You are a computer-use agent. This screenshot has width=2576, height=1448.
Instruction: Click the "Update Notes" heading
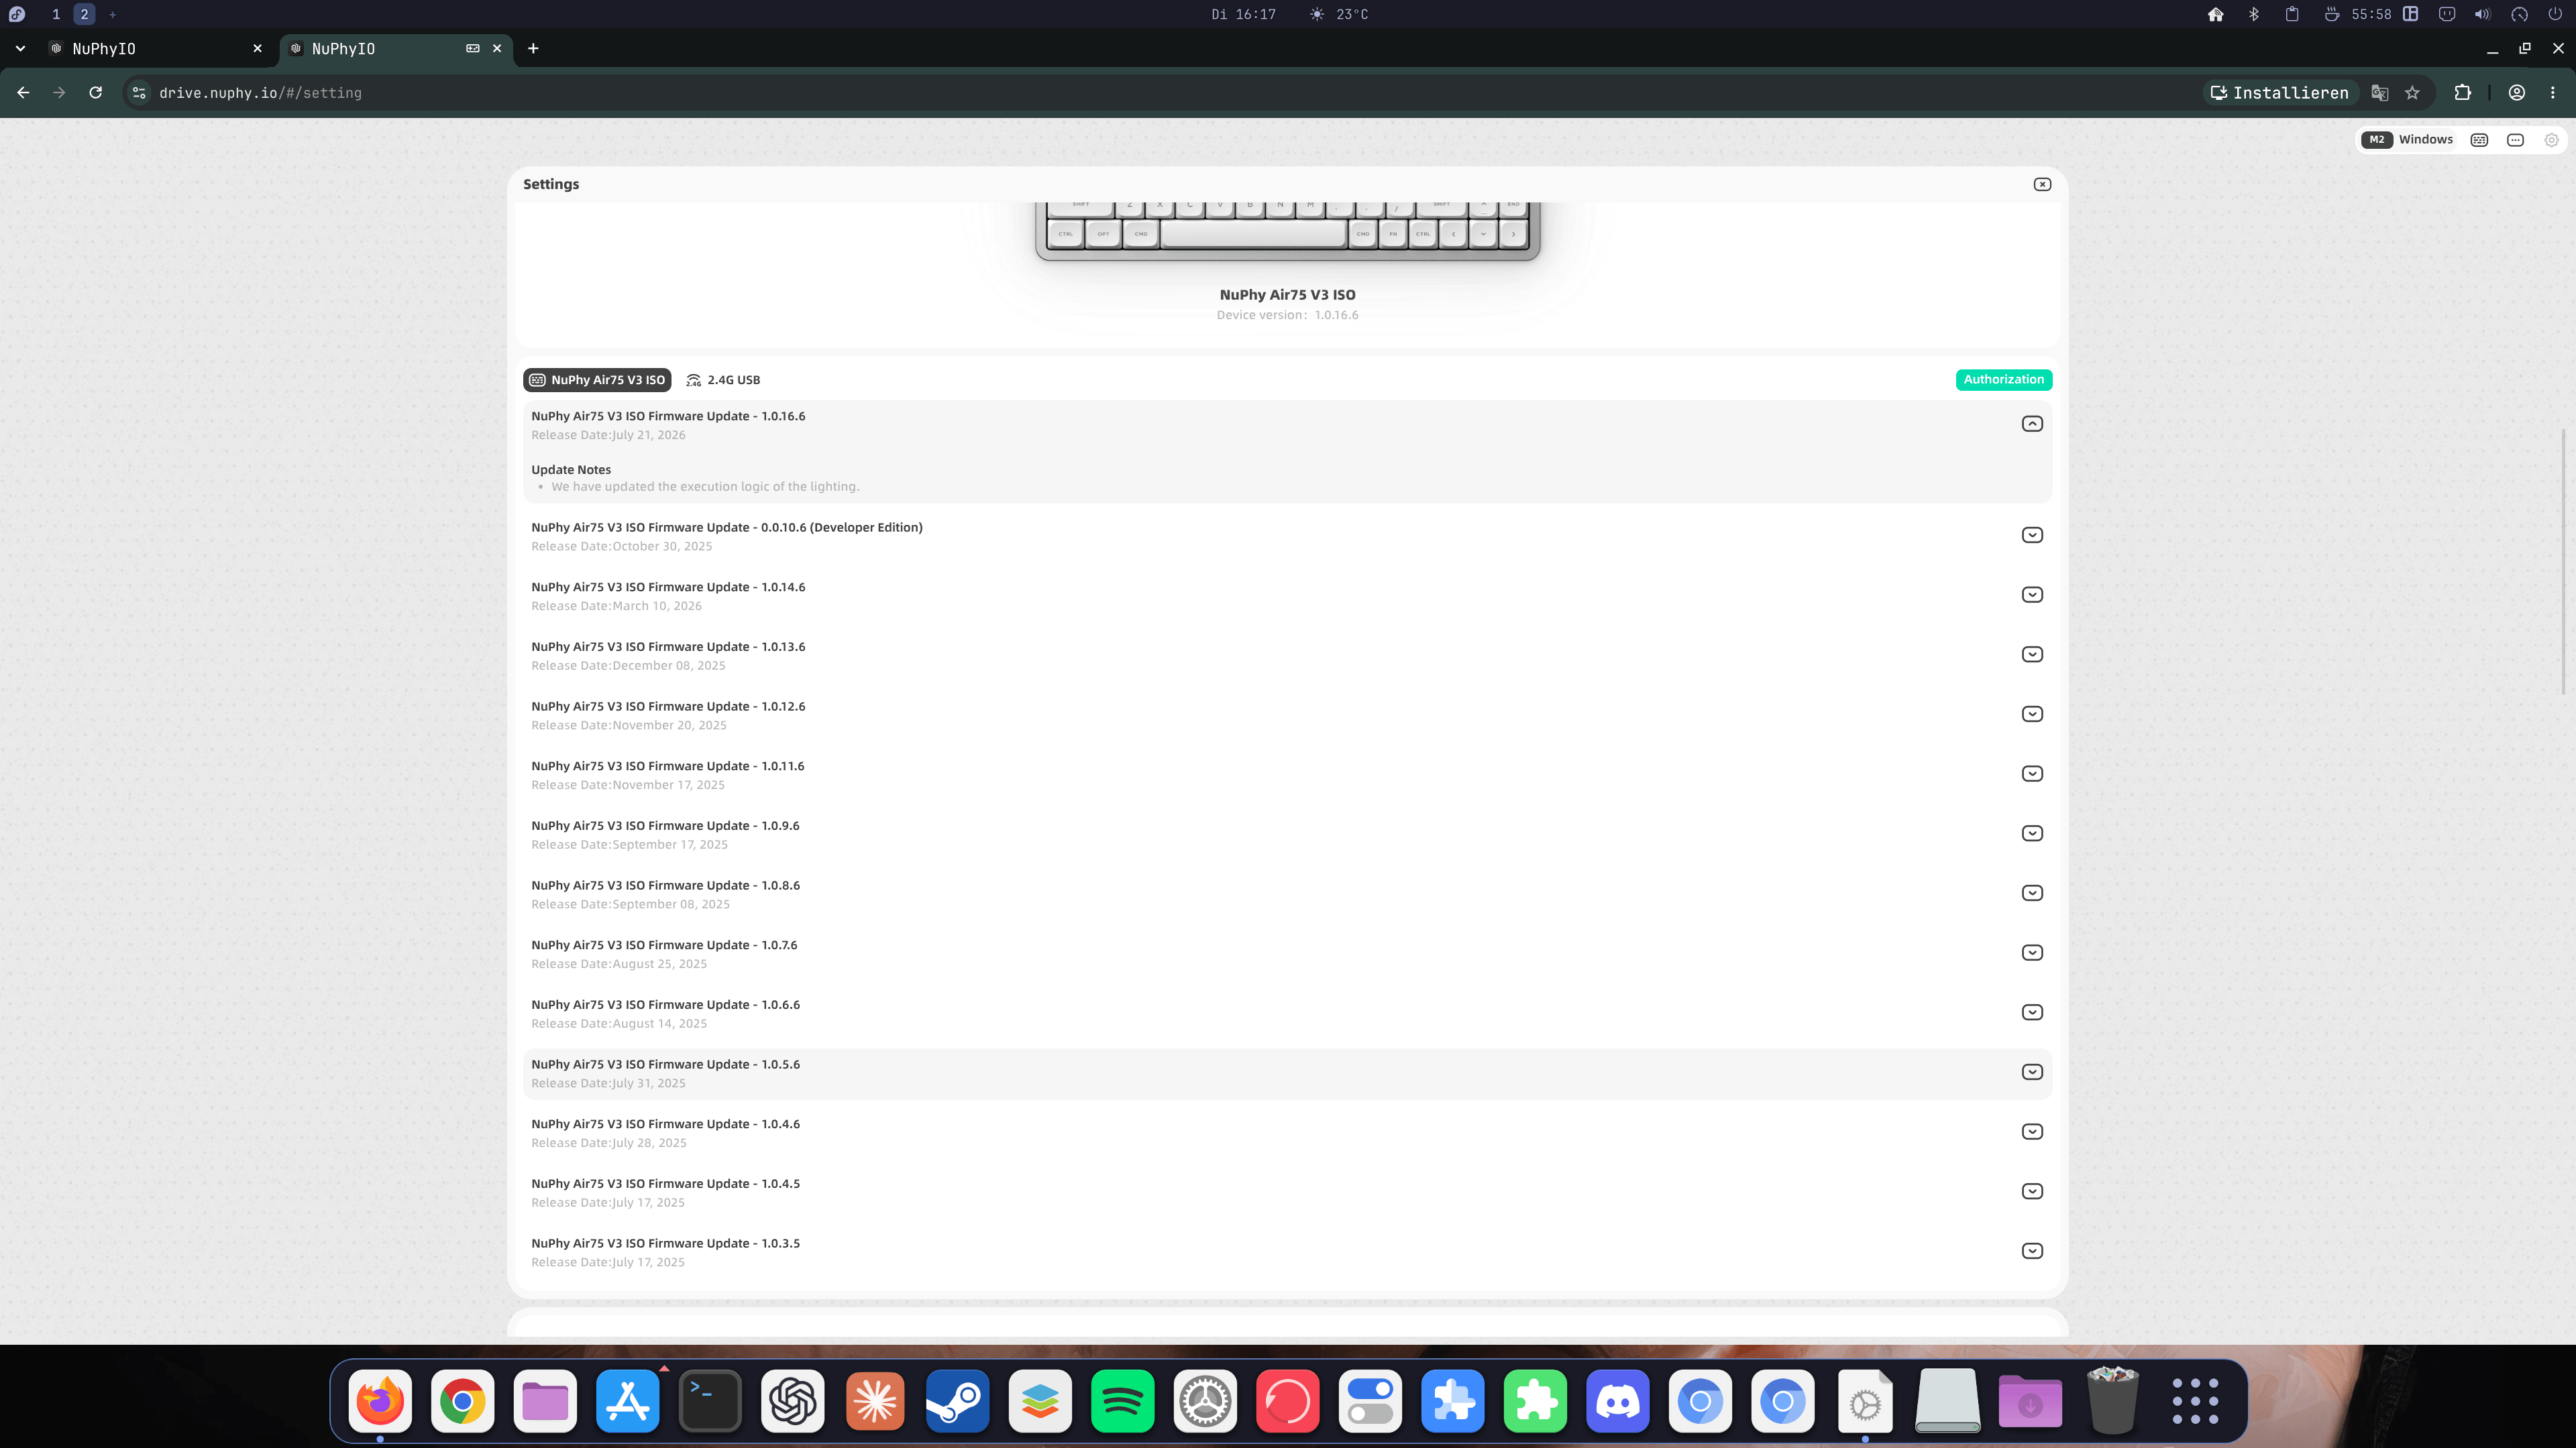coord(571,470)
